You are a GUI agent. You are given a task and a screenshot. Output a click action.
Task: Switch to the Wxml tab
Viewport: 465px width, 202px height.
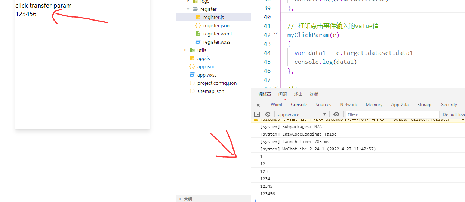click(x=277, y=105)
